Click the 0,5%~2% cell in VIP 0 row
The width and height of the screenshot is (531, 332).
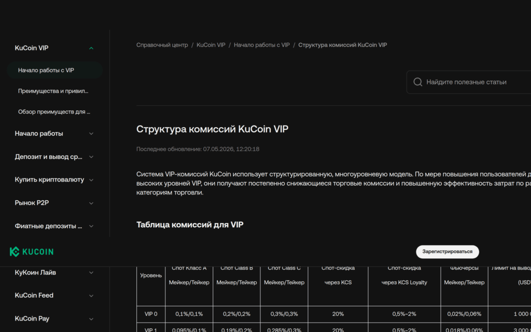(404, 314)
